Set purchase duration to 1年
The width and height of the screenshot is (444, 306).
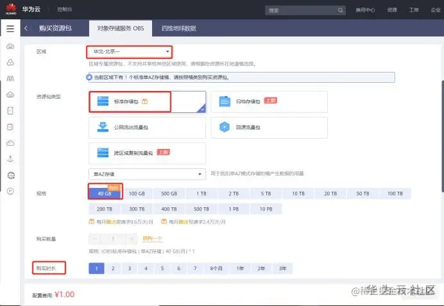click(240, 268)
